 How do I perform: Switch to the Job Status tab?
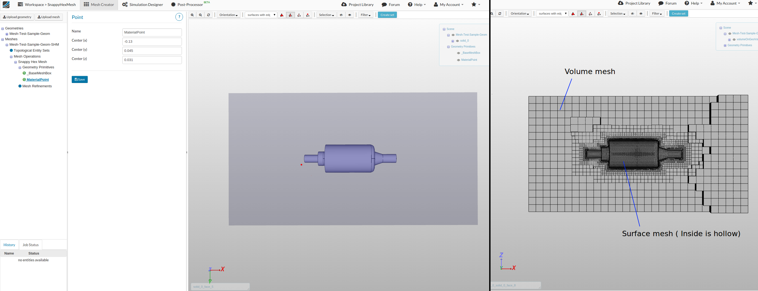coord(31,245)
